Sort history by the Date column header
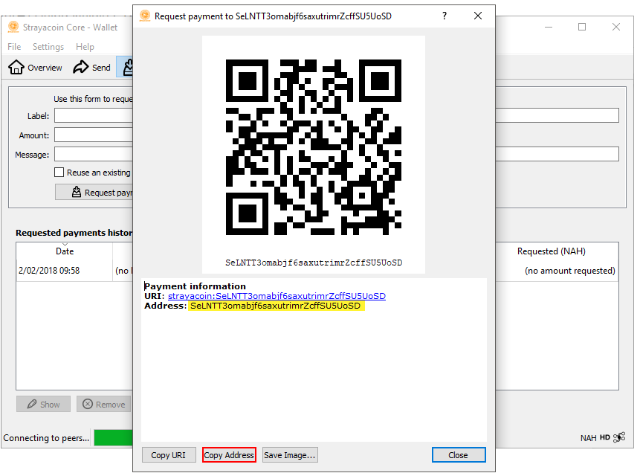 pos(65,251)
